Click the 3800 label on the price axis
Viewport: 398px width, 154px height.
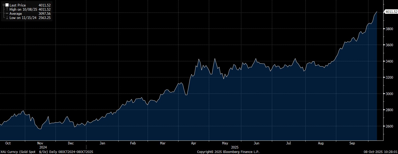point(390,29)
